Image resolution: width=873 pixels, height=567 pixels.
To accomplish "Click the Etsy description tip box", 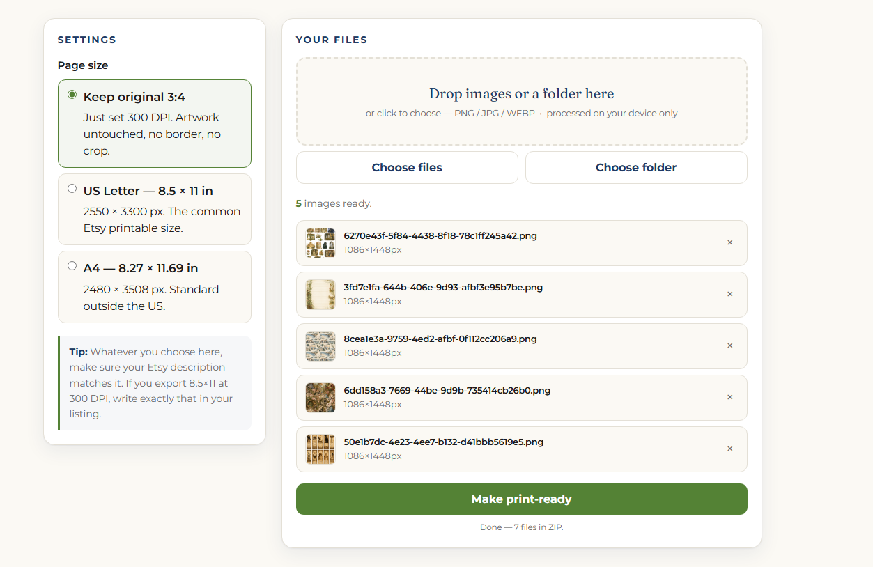I will [155, 383].
